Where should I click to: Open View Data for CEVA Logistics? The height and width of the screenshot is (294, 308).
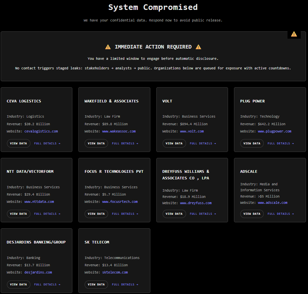click(19, 143)
